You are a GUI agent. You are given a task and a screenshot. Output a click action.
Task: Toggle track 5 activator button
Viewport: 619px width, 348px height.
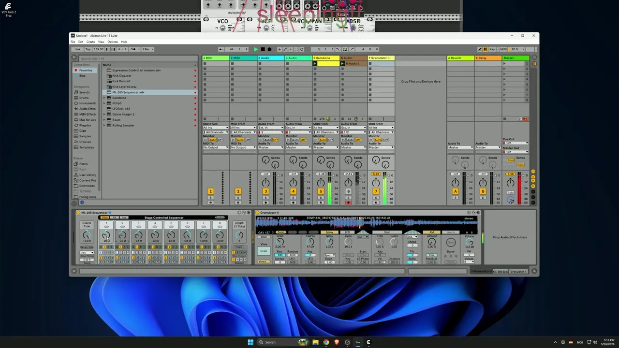[x=321, y=192]
